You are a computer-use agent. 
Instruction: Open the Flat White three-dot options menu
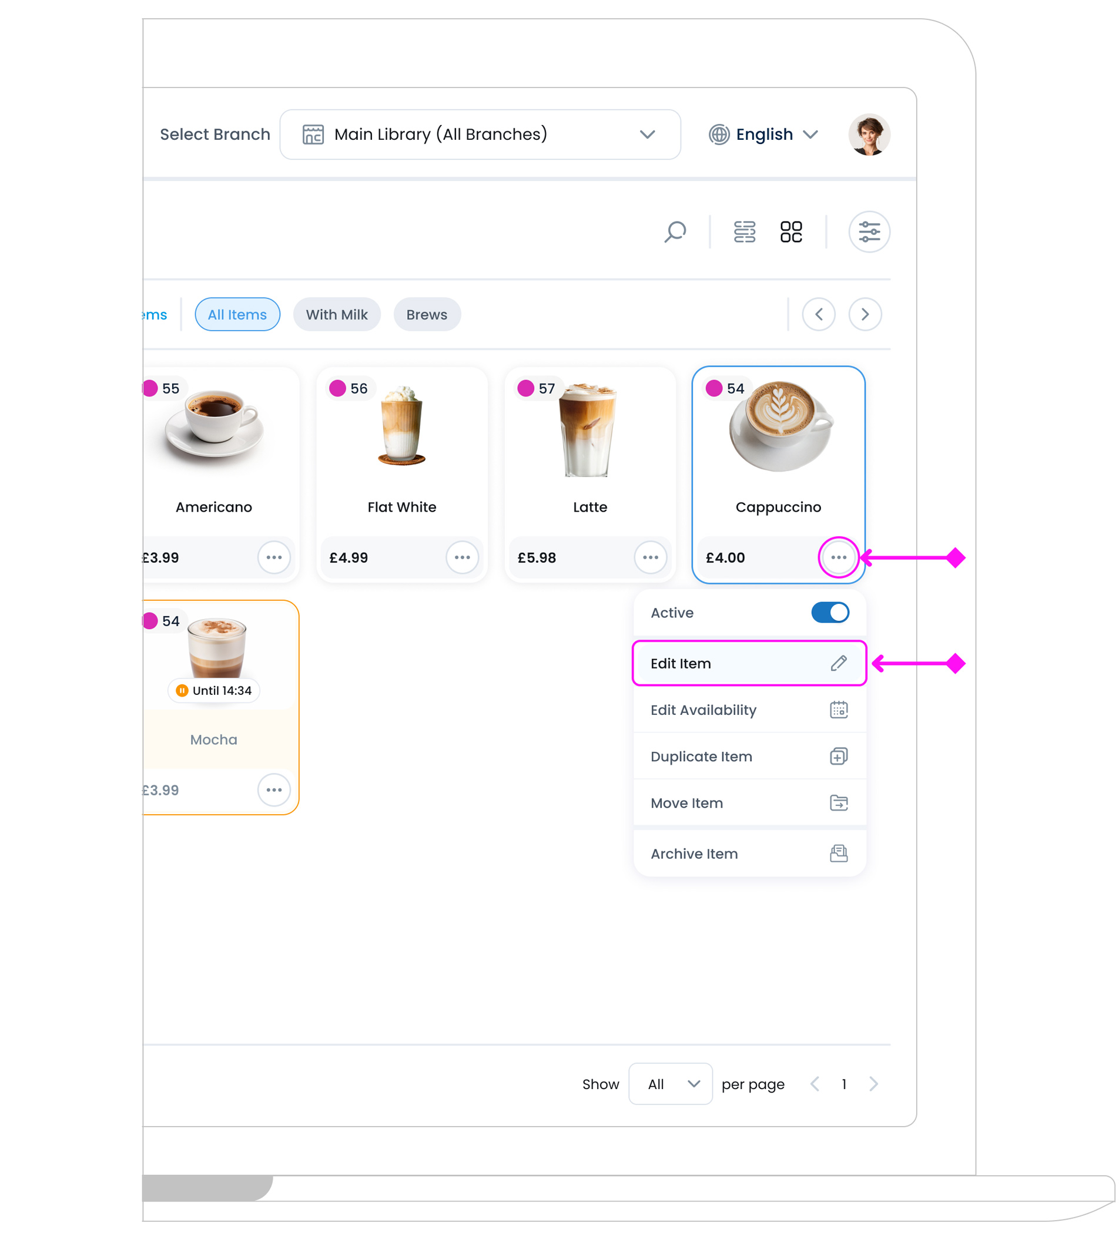pyautogui.click(x=462, y=557)
